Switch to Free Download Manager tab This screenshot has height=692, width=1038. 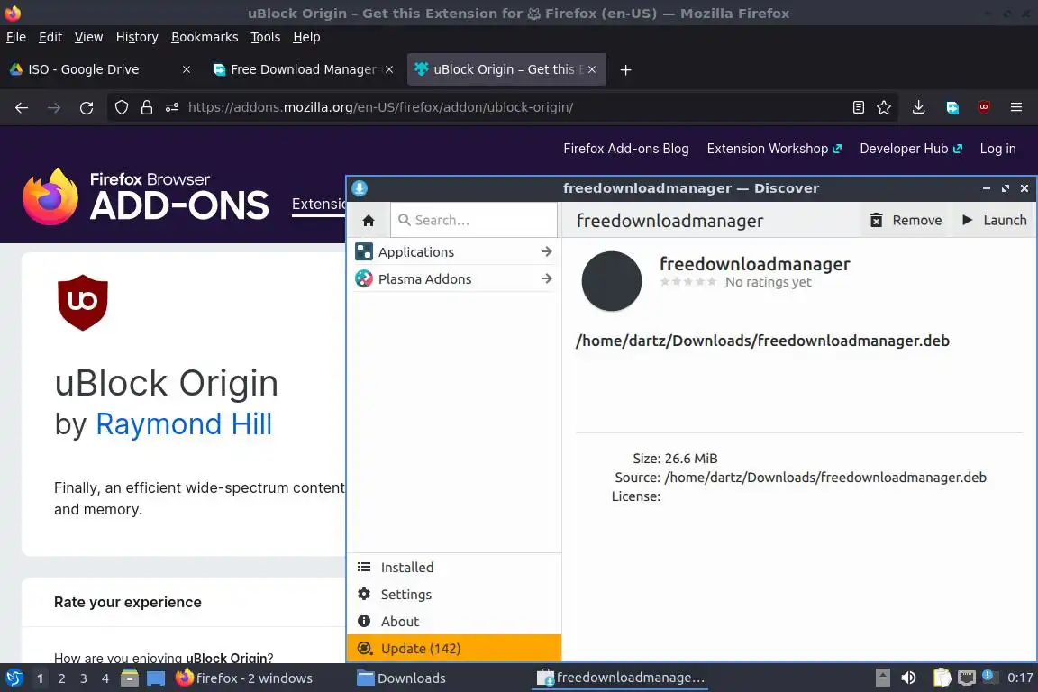303,69
